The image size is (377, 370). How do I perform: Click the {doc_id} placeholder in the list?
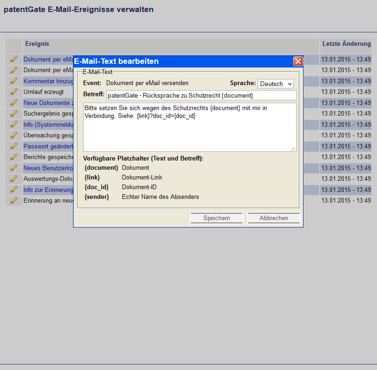tap(97, 187)
